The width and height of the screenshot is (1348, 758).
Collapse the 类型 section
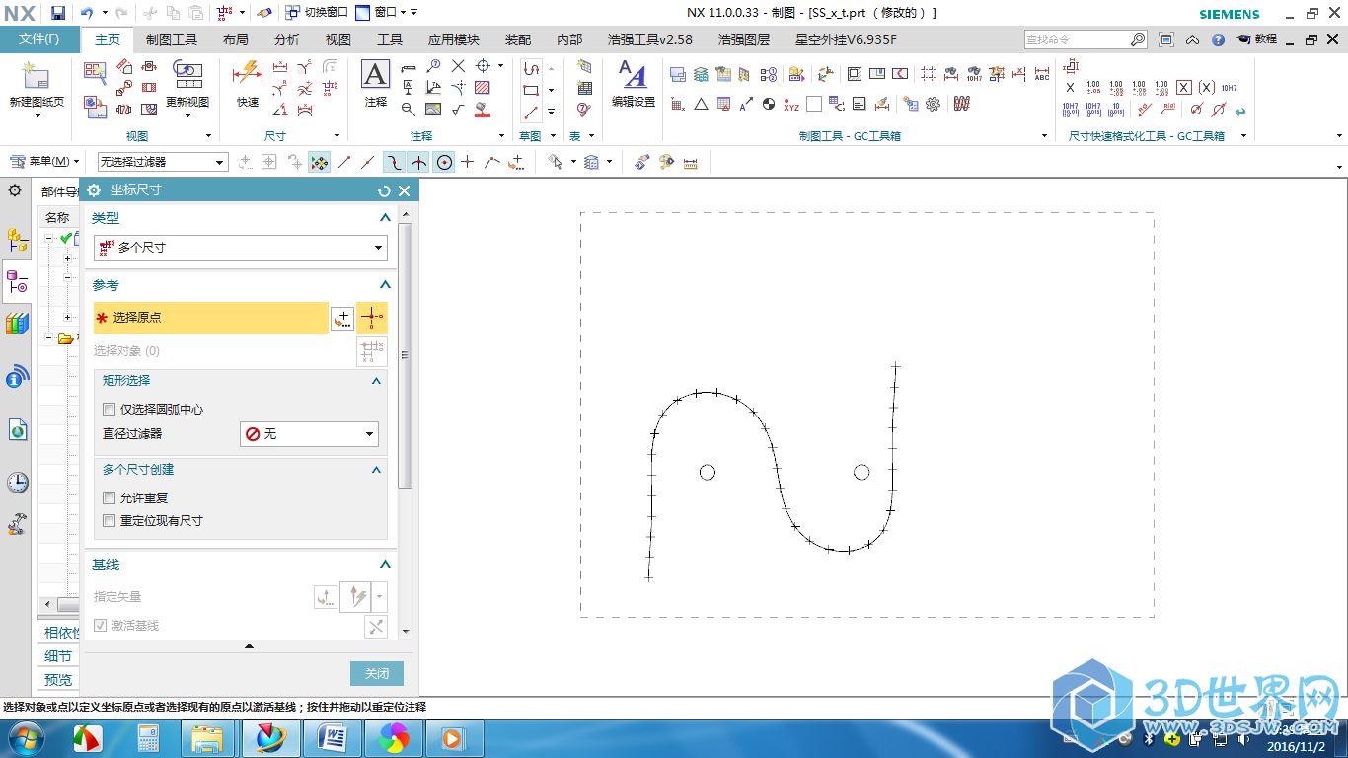(x=385, y=218)
